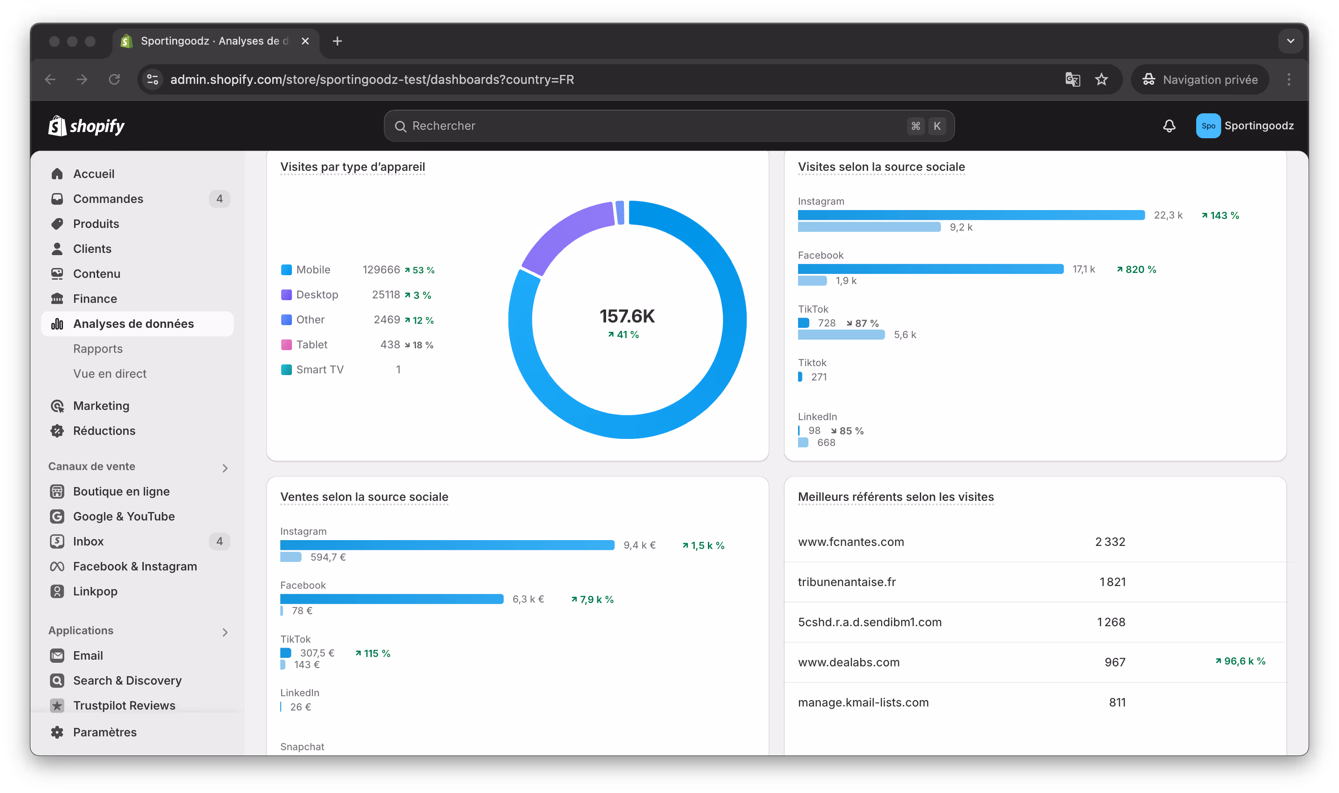Go to Réductions in the sidebar
Screen dimensions: 1339x793
(x=104, y=431)
